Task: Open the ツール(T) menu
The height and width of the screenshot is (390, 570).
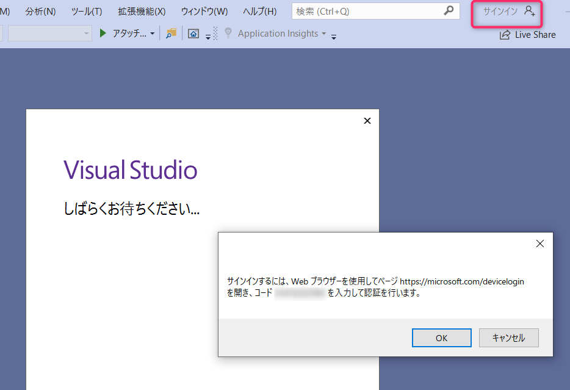Action: (87, 12)
